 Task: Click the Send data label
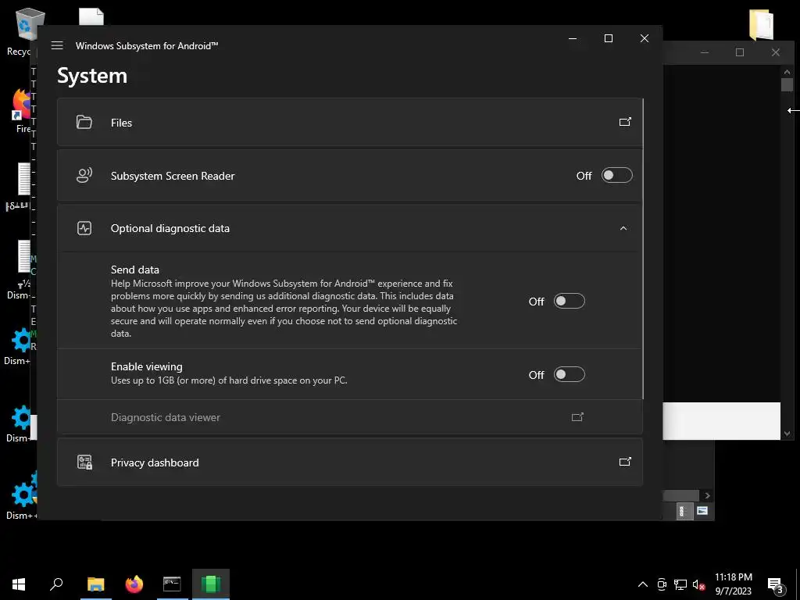point(134,270)
